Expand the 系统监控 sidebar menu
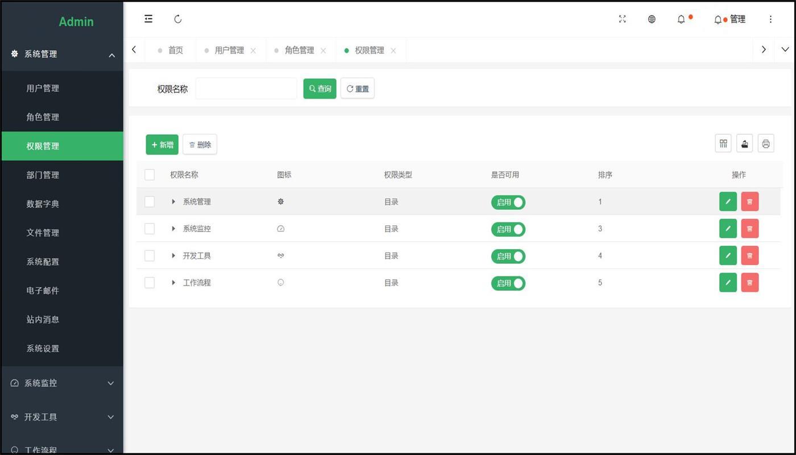Image resolution: width=796 pixels, height=455 pixels. pos(62,383)
